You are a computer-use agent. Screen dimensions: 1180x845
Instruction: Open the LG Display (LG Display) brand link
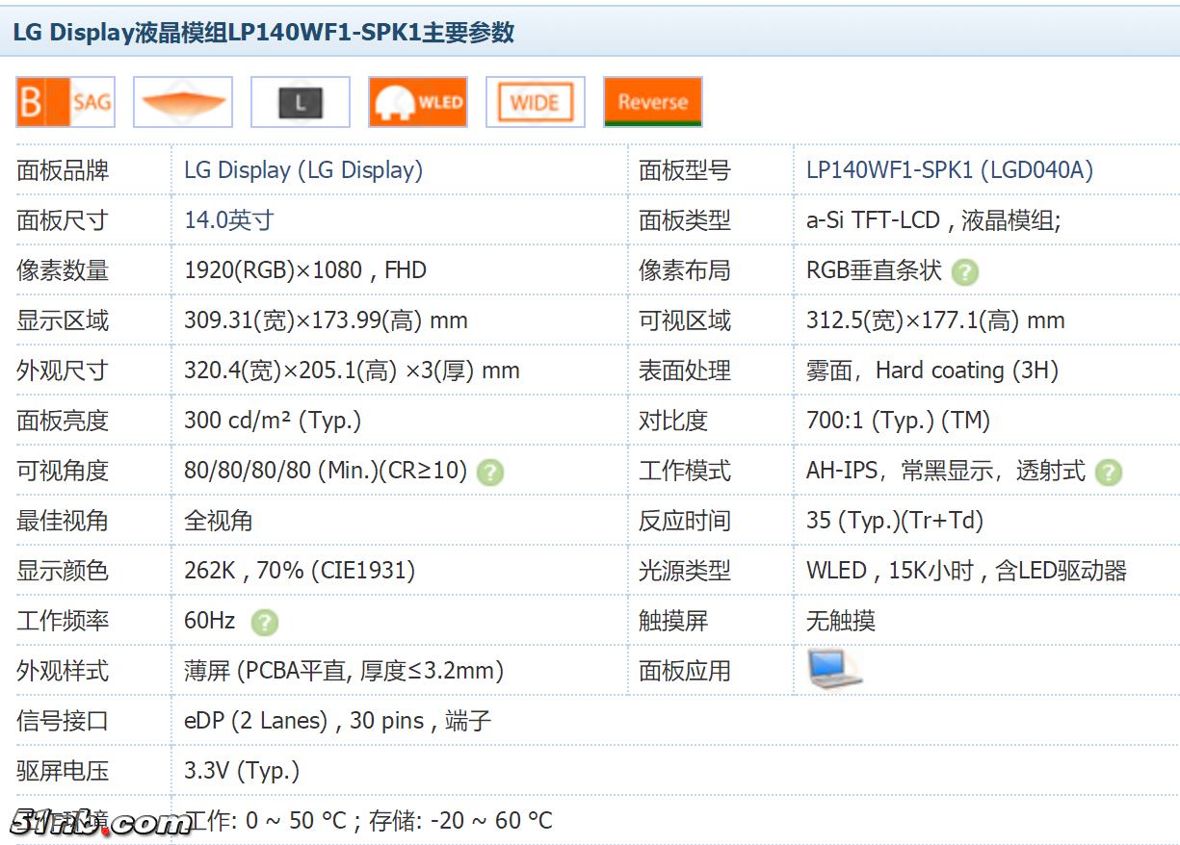click(303, 170)
